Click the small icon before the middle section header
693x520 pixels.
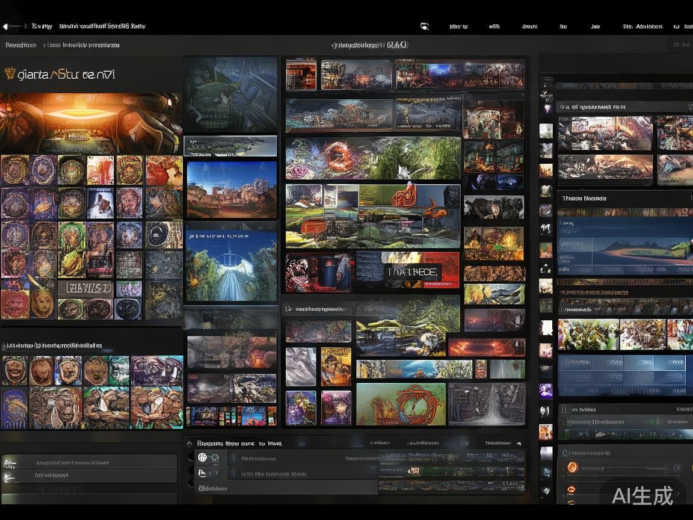coord(289,309)
